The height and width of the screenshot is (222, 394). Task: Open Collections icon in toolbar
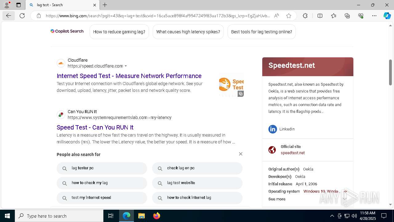click(x=347, y=16)
